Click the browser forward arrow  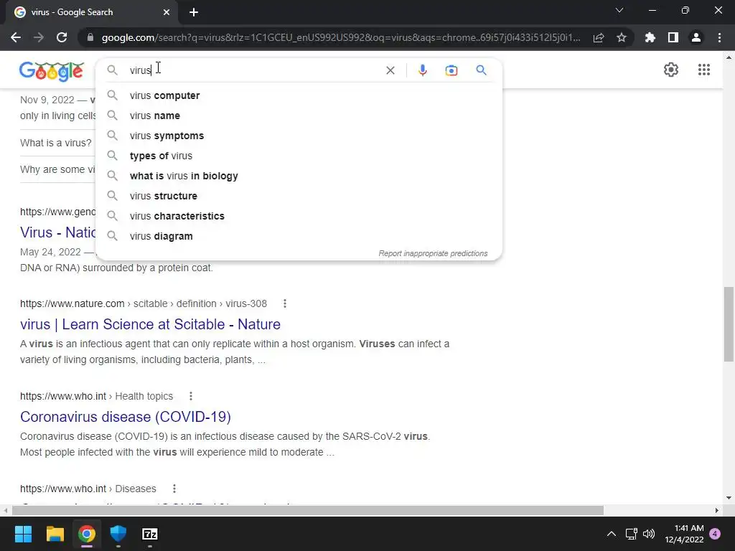(39, 37)
